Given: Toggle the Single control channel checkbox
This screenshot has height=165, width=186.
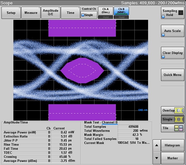Looking at the screenshot, I should click(83, 15).
